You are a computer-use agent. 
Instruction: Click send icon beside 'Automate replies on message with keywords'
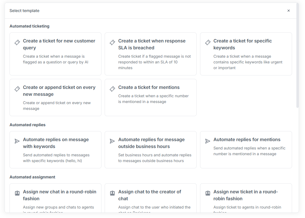(x=17, y=141)
